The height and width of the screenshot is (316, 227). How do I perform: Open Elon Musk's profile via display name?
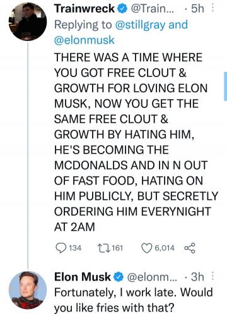[x=83, y=277]
